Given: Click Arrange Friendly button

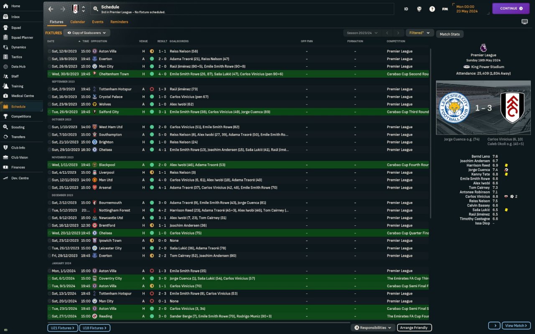Looking at the screenshot, I should [414, 328].
